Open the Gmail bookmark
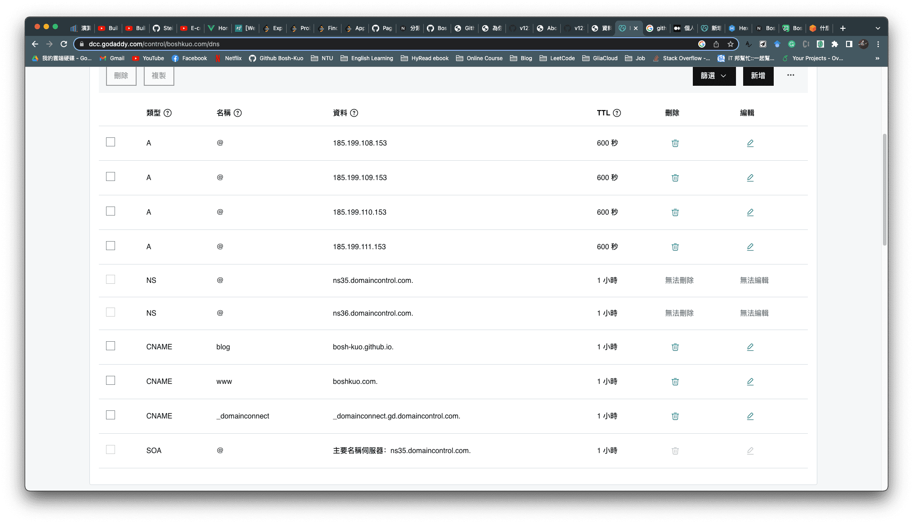Screen dimensions: 913x524 coord(112,58)
